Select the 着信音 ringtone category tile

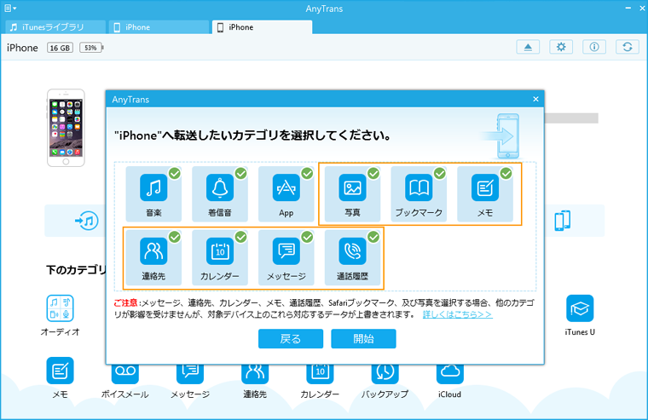click(219, 193)
